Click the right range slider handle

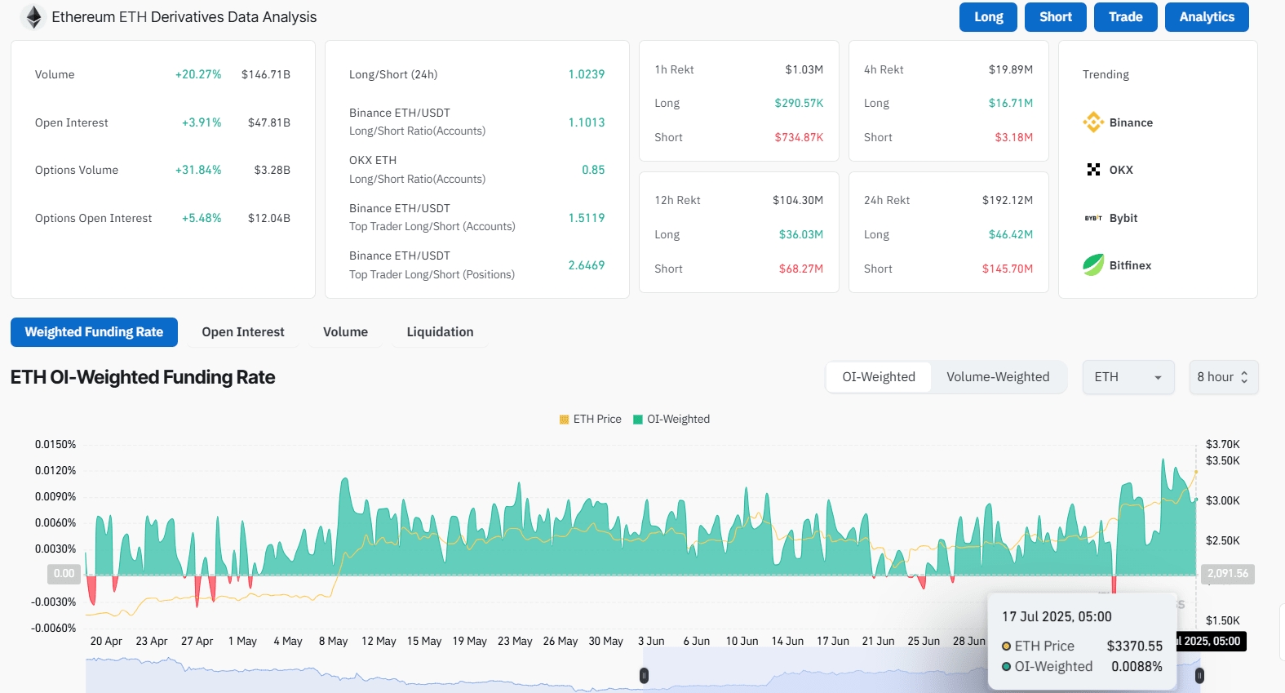[1199, 675]
